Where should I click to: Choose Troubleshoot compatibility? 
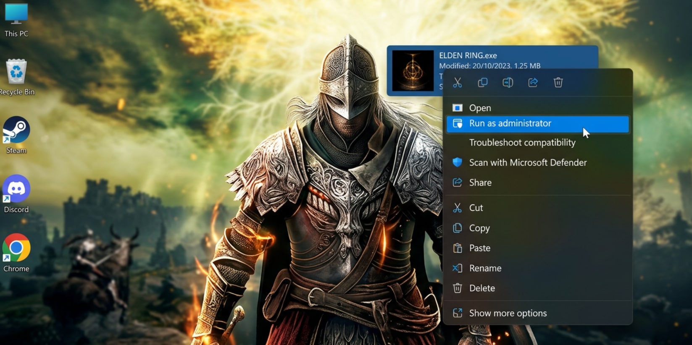coord(538,143)
